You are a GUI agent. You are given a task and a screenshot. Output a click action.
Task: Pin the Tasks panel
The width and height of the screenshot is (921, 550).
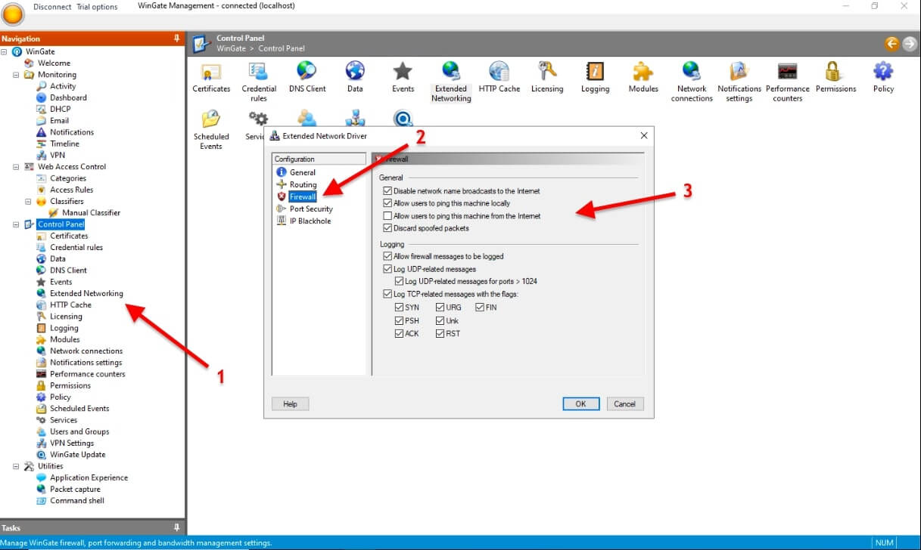click(176, 527)
